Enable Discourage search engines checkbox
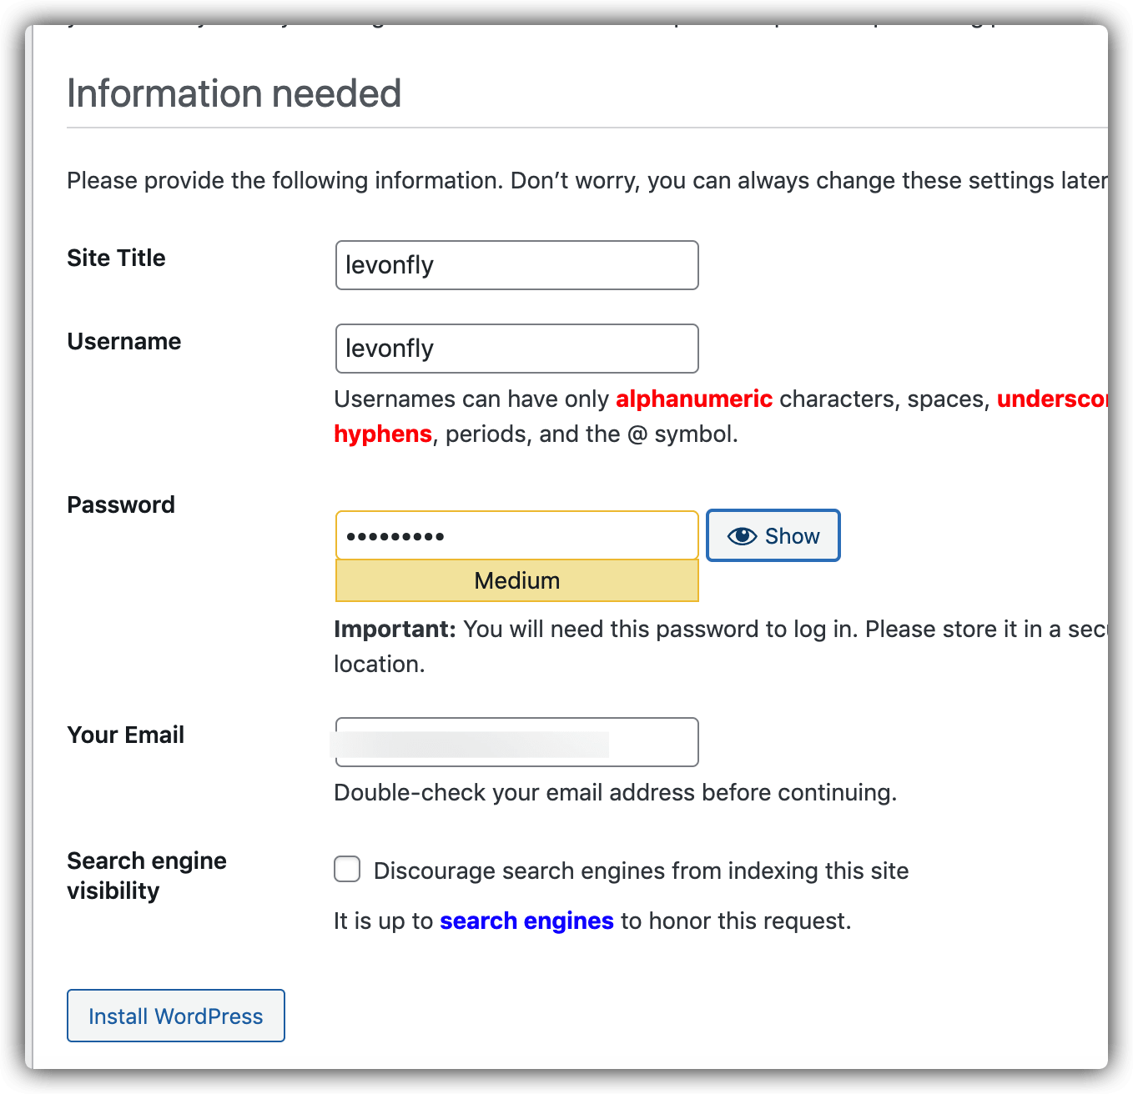The width and height of the screenshot is (1133, 1094). (x=347, y=869)
